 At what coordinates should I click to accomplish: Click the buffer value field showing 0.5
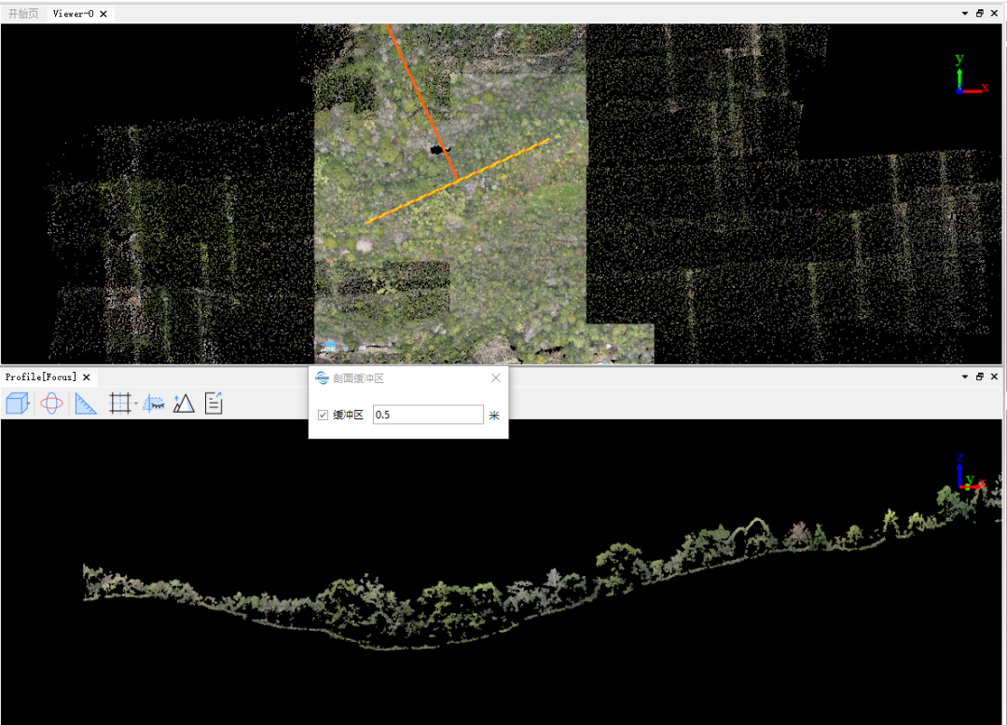pyautogui.click(x=428, y=415)
